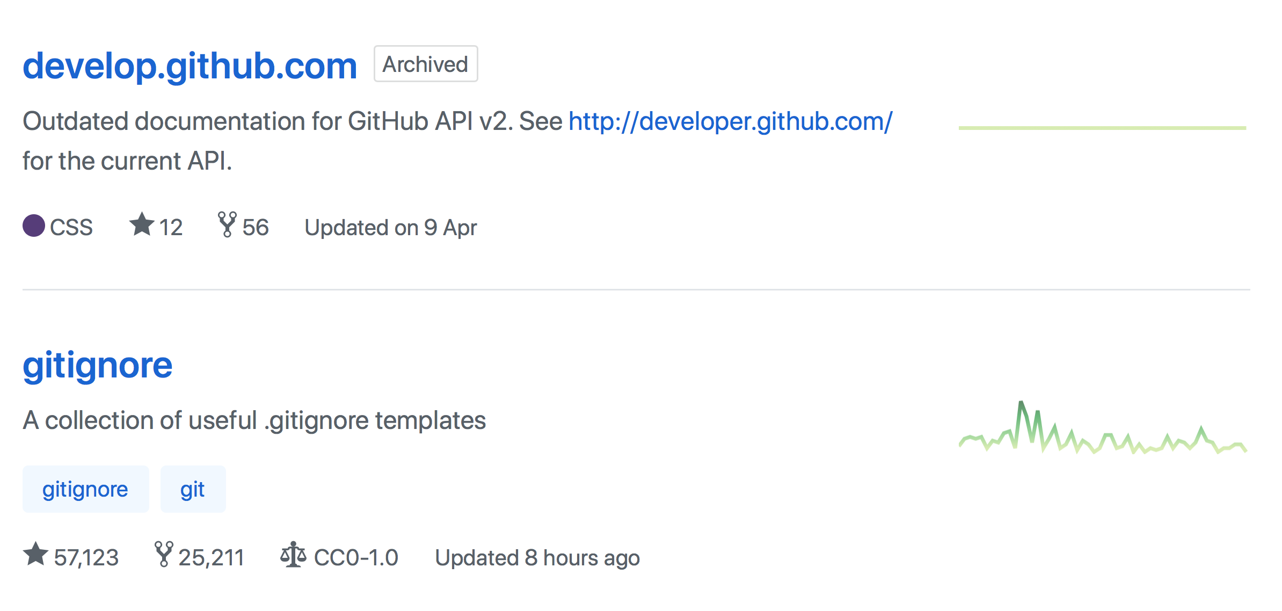The height and width of the screenshot is (611, 1282).
Task: Open the develop.github.com repository link
Action: coord(190,66)
